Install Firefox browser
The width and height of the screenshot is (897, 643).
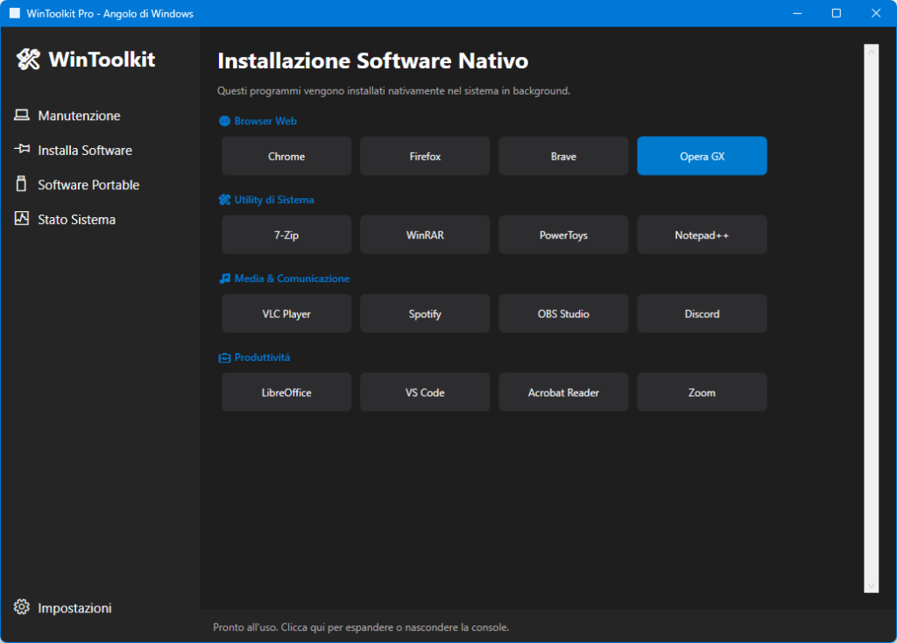425,156
